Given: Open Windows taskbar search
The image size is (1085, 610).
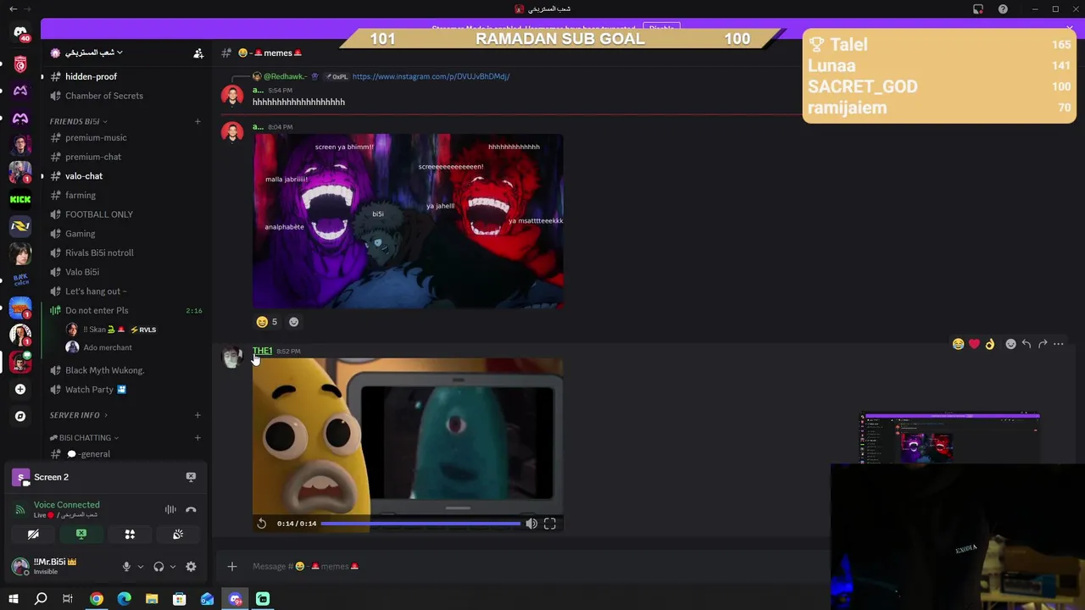Looking at the screenshot, I should point(41,599).
